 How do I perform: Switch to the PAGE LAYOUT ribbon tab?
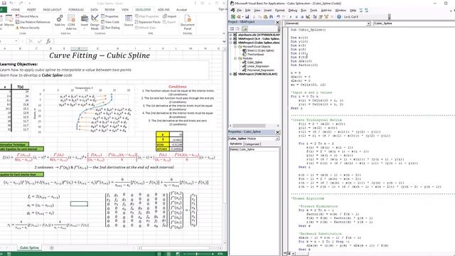pos(52,9)
